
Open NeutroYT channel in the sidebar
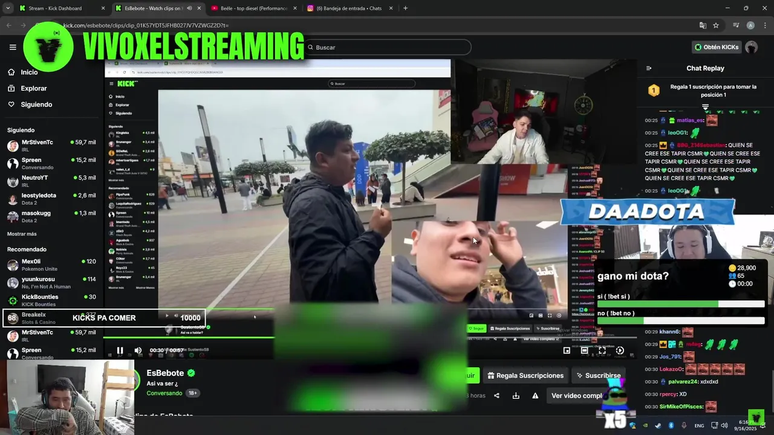coord(51,181)
